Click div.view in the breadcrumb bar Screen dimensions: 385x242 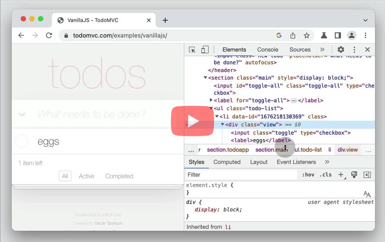pyautogui.click(x=348, y=150)
